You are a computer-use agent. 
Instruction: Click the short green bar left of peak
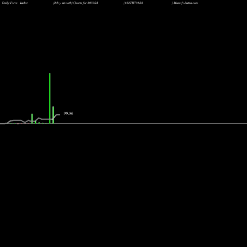32,119
